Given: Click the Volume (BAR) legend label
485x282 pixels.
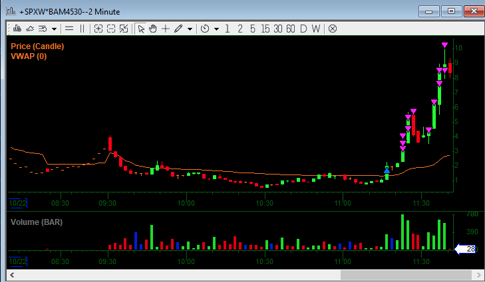Looking at the screenshot, I should pyautogui.click(x=37, y=222).
